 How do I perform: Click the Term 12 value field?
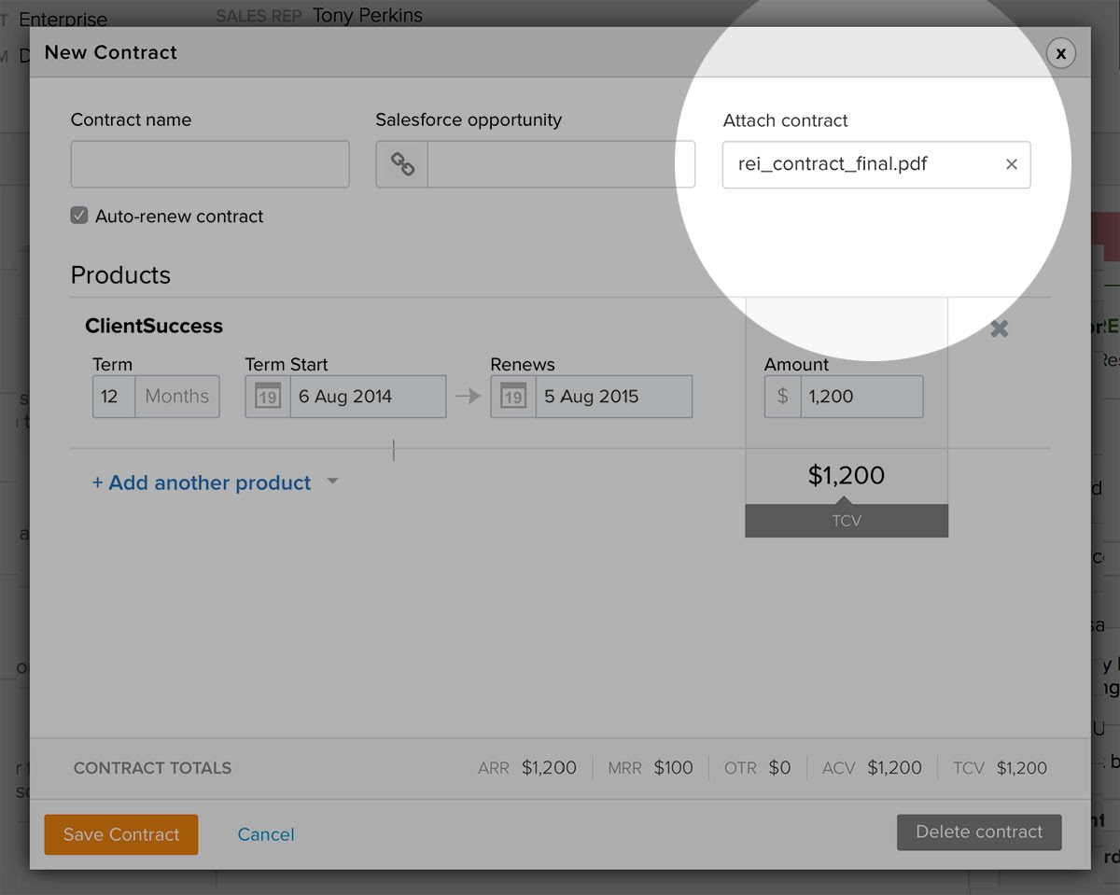click(114, 396)
